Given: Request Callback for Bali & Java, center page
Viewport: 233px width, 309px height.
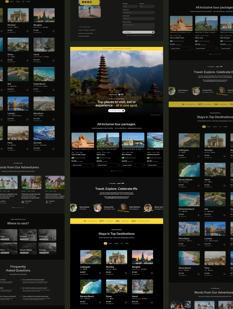Looking at the screenshot, I should pos(108,165).
